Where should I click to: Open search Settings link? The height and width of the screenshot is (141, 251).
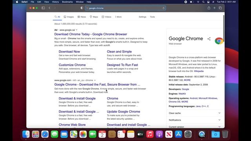tap(142, 17)
